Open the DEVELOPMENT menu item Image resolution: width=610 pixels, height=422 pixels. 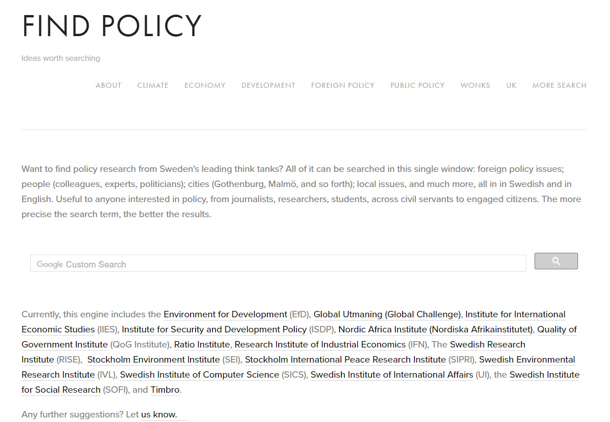point(268,85)
